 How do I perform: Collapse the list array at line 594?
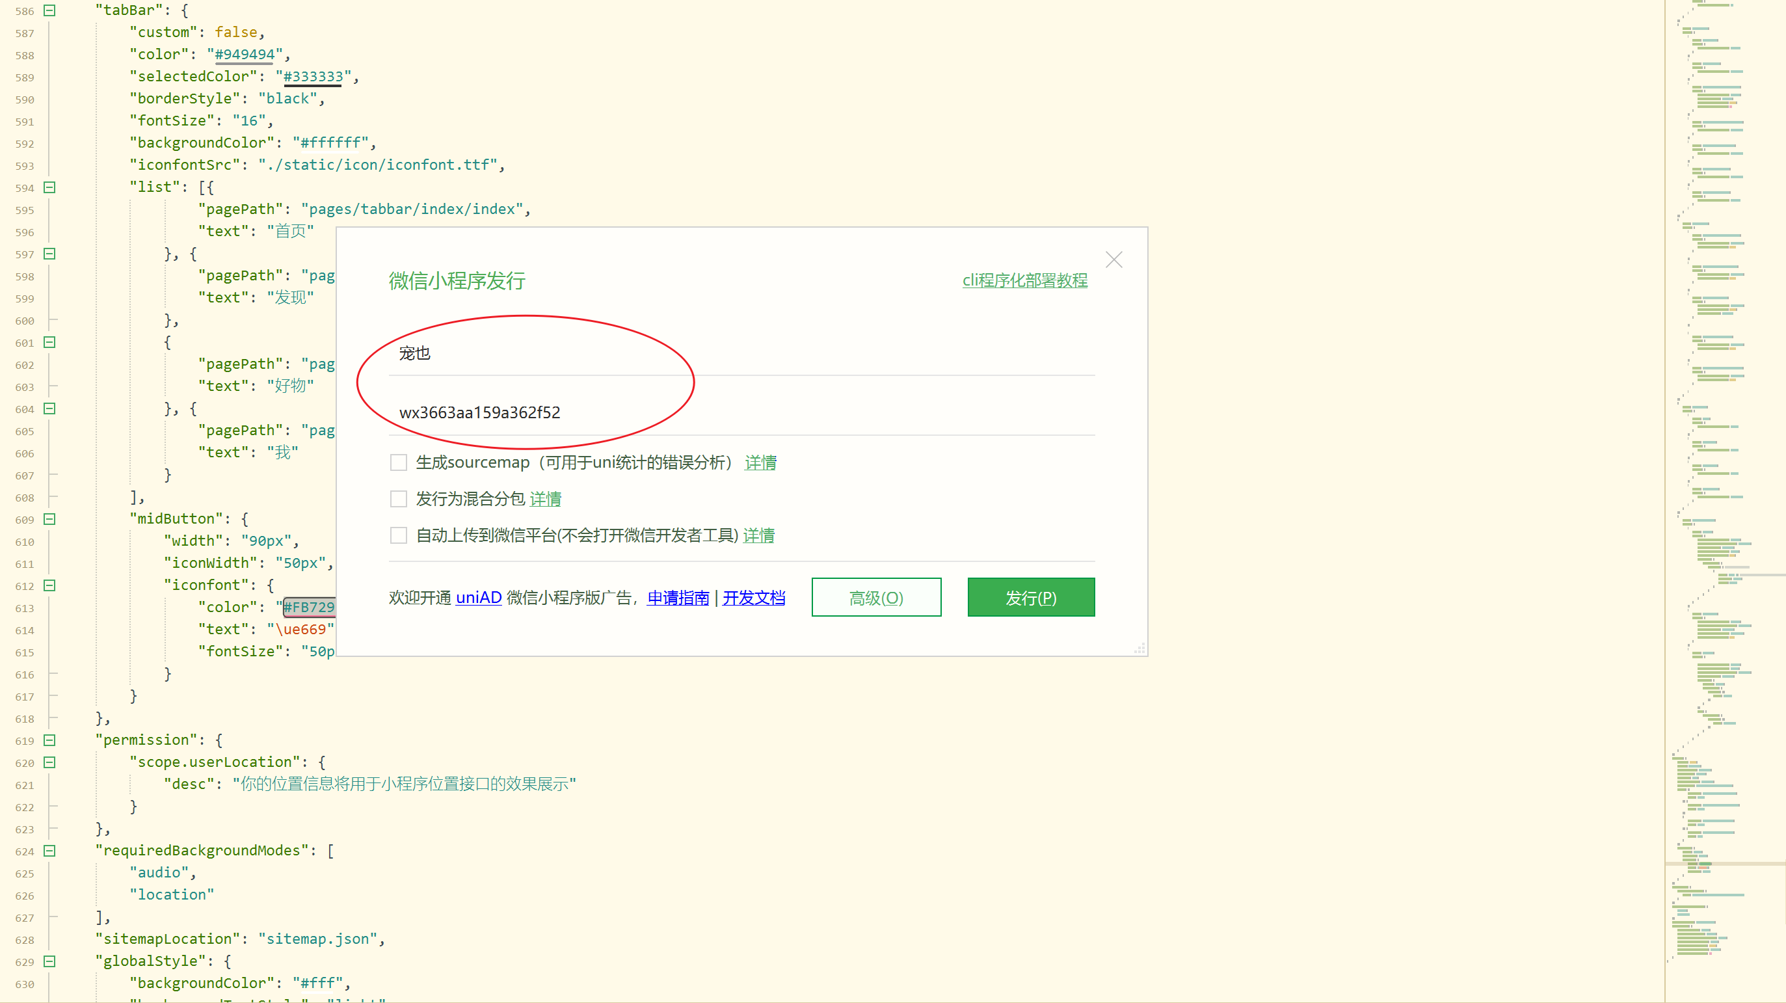pos(49,187)
